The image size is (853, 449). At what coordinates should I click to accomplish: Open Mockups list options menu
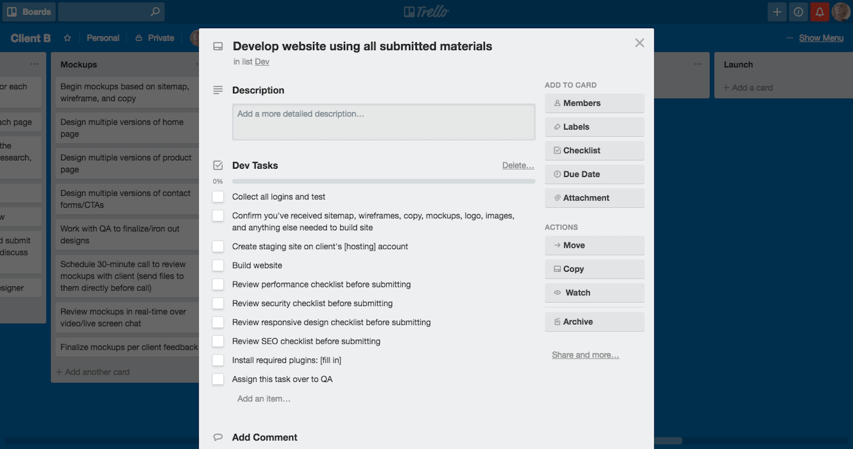(197, 64)
